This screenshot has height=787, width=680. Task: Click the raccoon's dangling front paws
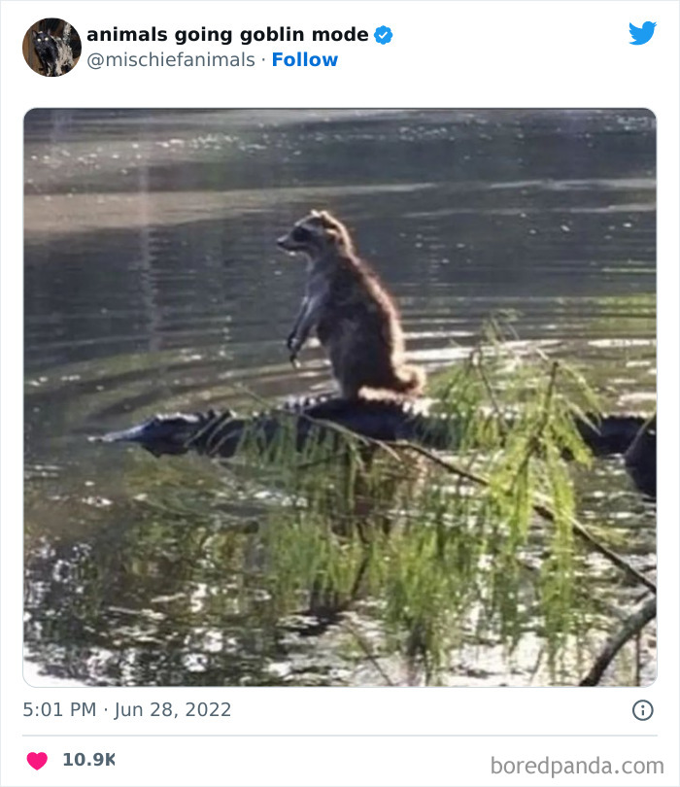294,348
